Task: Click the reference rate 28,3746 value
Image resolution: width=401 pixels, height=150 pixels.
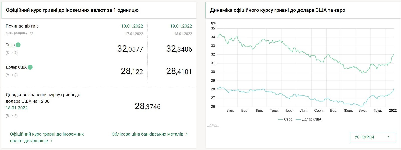Action: [148, 106]
